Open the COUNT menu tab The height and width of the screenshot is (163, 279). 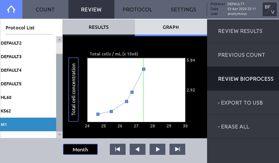(x=45, y=10)
